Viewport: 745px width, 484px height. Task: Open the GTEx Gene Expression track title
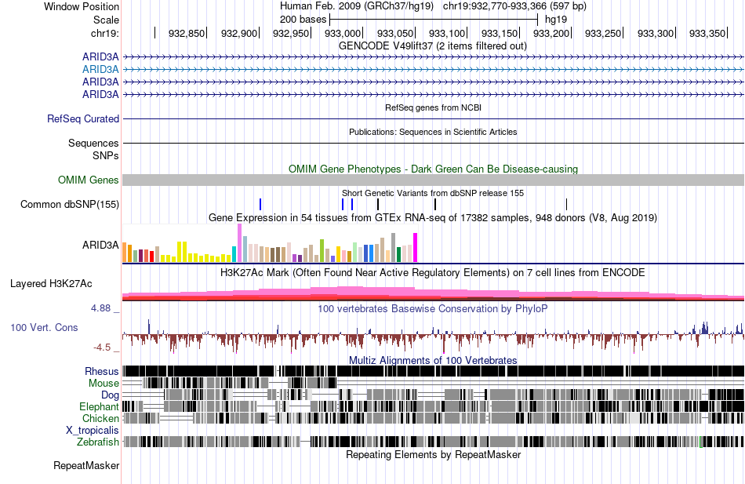click(433, 218)
